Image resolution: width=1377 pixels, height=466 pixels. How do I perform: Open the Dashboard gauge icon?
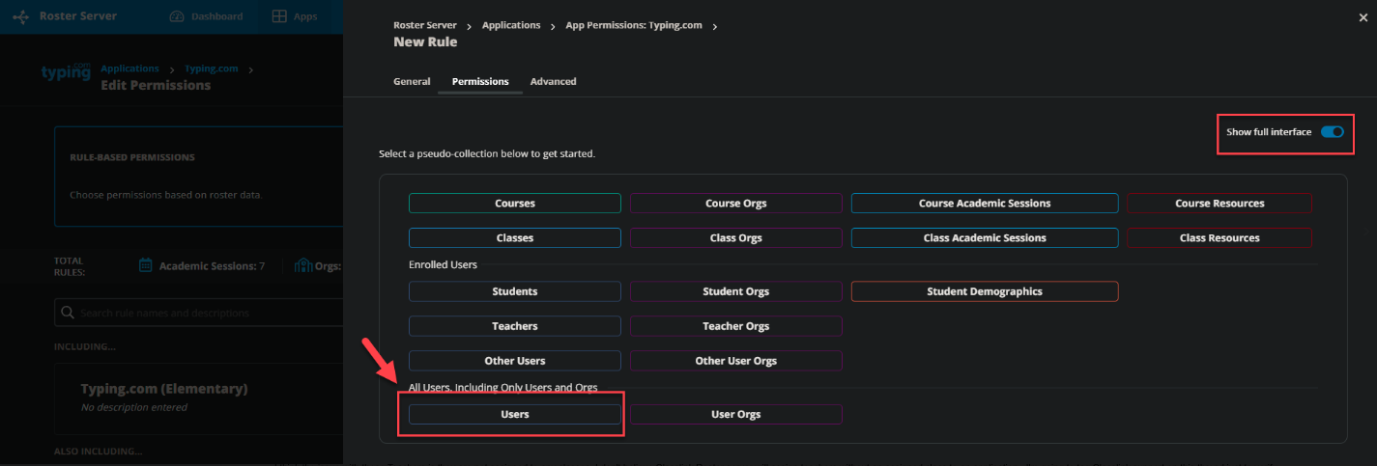coord(176,16)
